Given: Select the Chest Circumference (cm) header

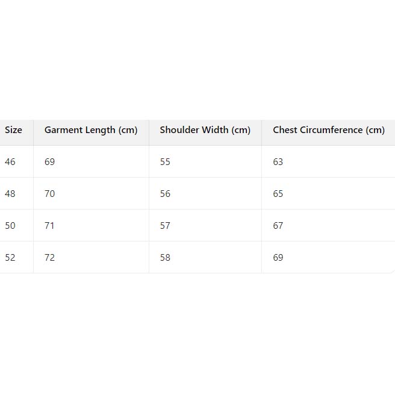Looking at the screenshot, I should coord(328,130).
